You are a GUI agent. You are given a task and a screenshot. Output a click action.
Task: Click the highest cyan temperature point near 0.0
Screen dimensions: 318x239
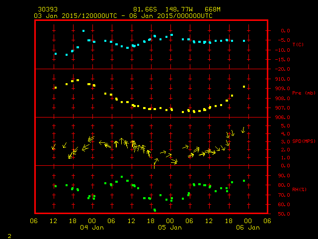click(83, 31)
